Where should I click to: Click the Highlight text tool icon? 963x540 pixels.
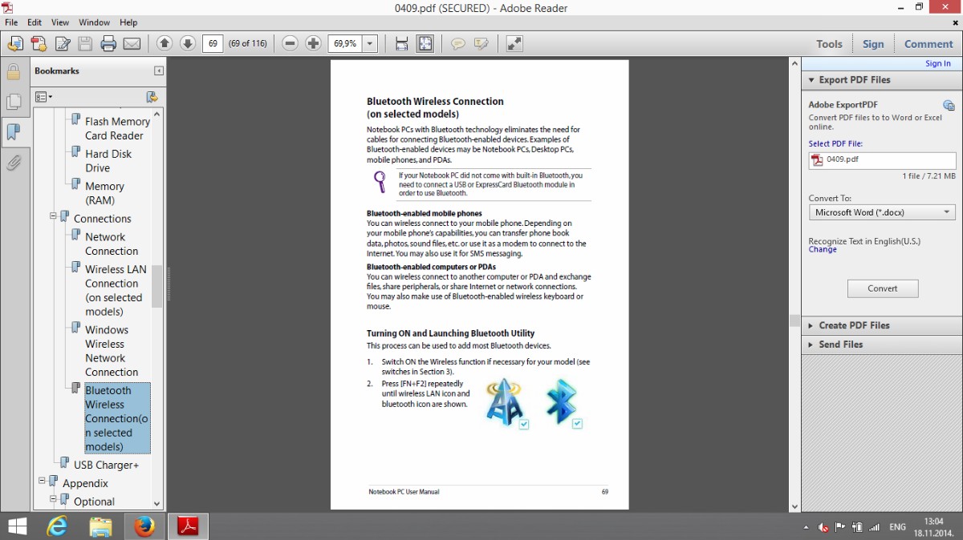tap(481, 44)
